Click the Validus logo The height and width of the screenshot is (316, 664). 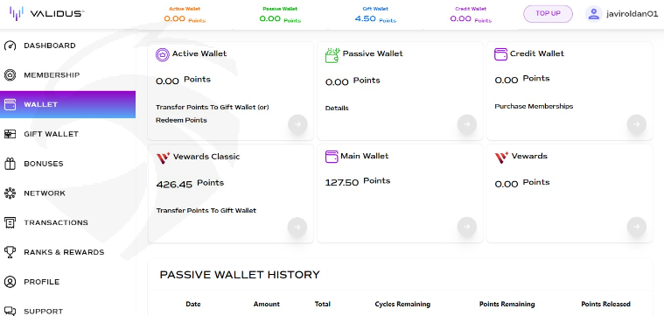point(46,13)
